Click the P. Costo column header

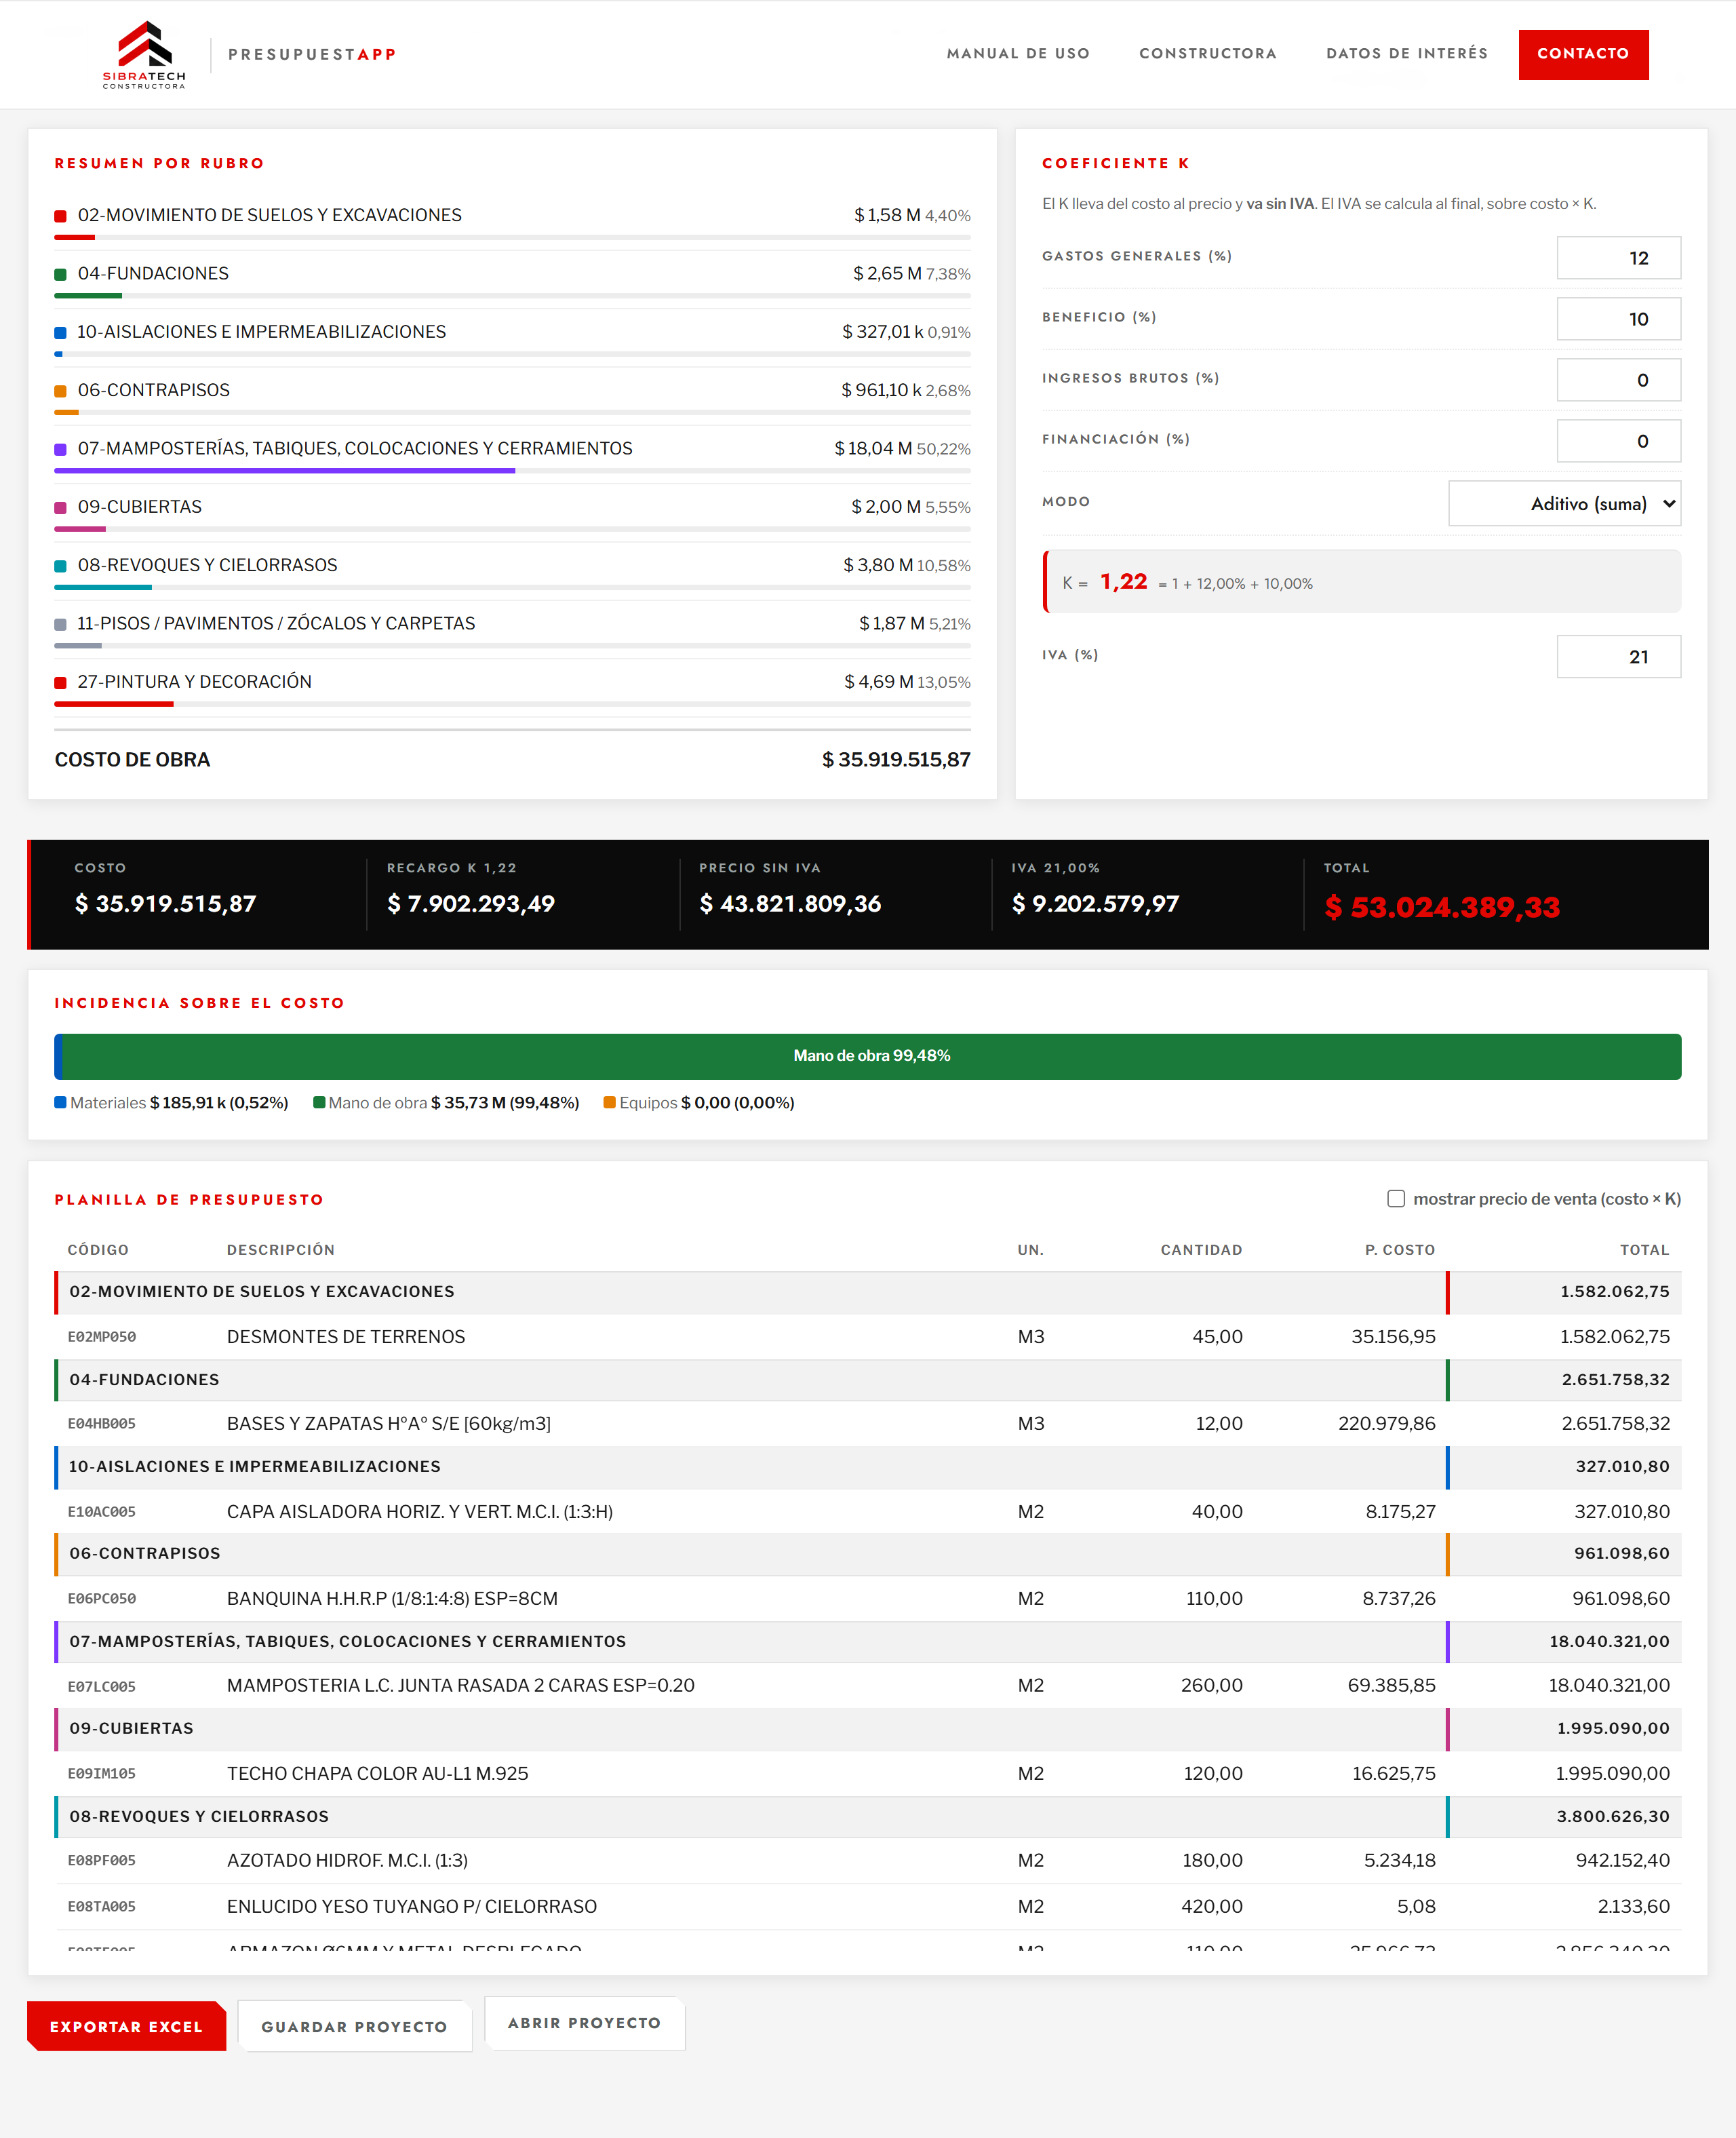point(1400,1250)
